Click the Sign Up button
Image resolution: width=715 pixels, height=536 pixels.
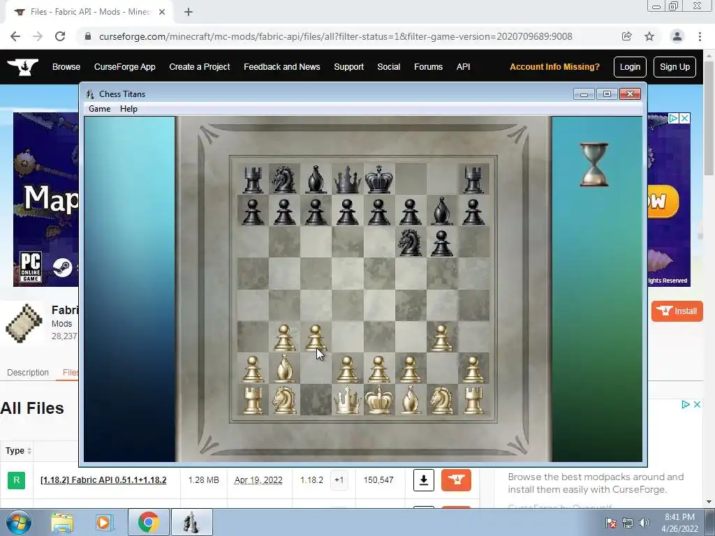(675, 67)
